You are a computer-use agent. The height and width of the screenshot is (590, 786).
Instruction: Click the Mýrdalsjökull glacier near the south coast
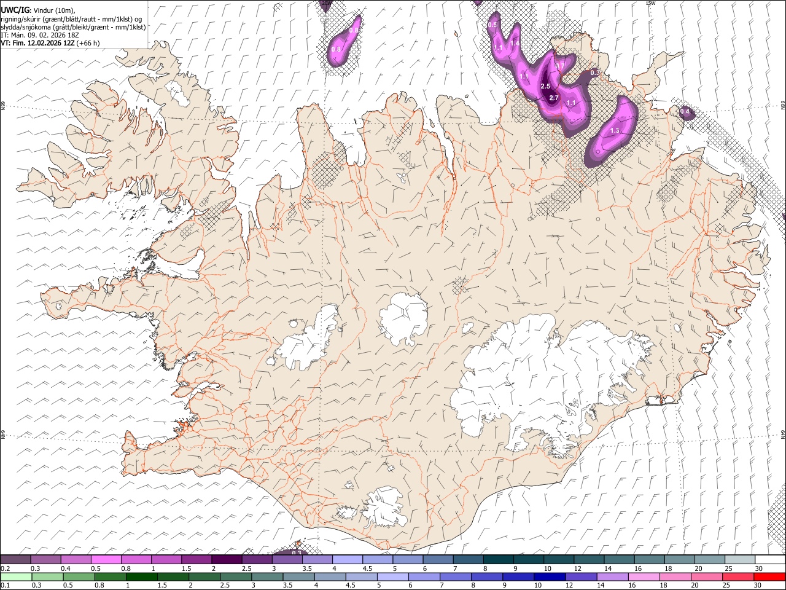[384, 508]
